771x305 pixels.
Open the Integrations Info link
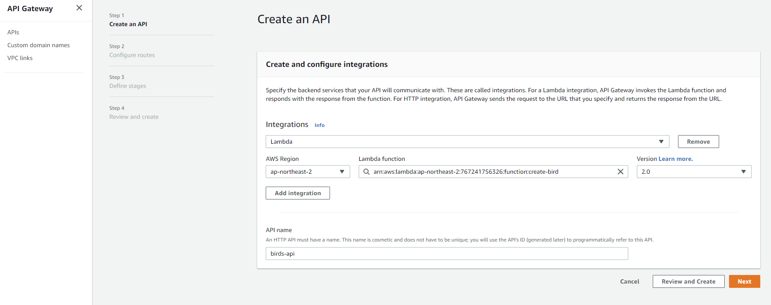320,125
